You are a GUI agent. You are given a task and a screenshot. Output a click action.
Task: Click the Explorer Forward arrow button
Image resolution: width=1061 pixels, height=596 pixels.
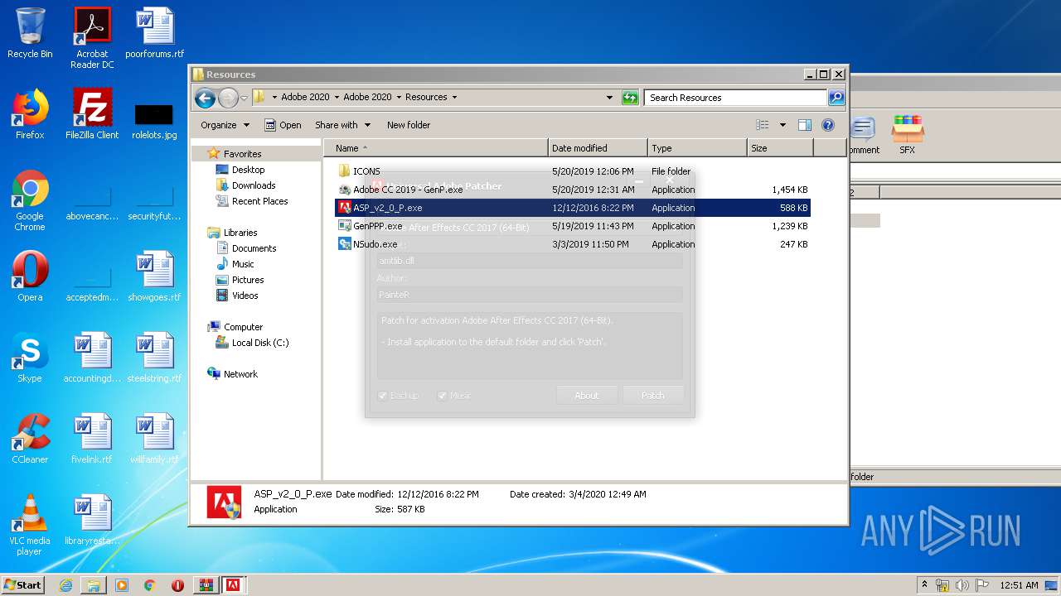228,98
